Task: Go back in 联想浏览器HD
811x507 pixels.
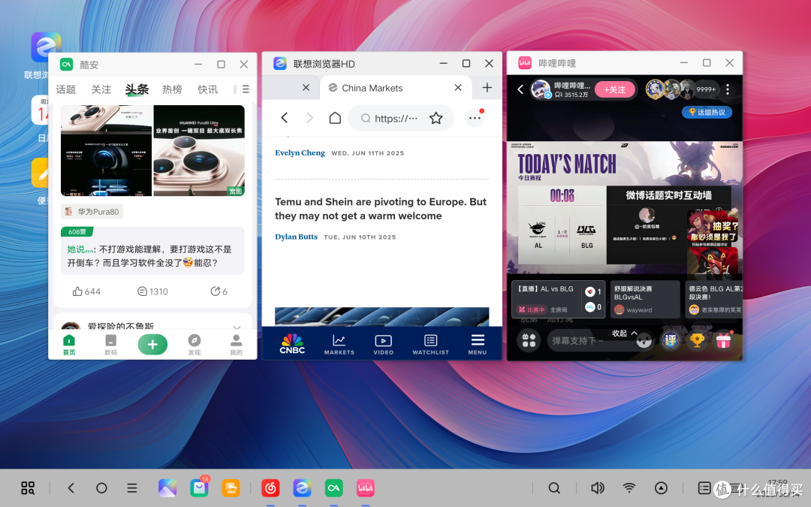Action: [285, 118]
